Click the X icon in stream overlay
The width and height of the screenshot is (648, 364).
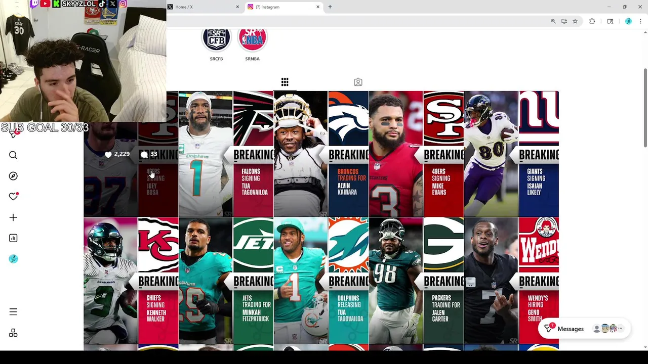click(112, 4)
